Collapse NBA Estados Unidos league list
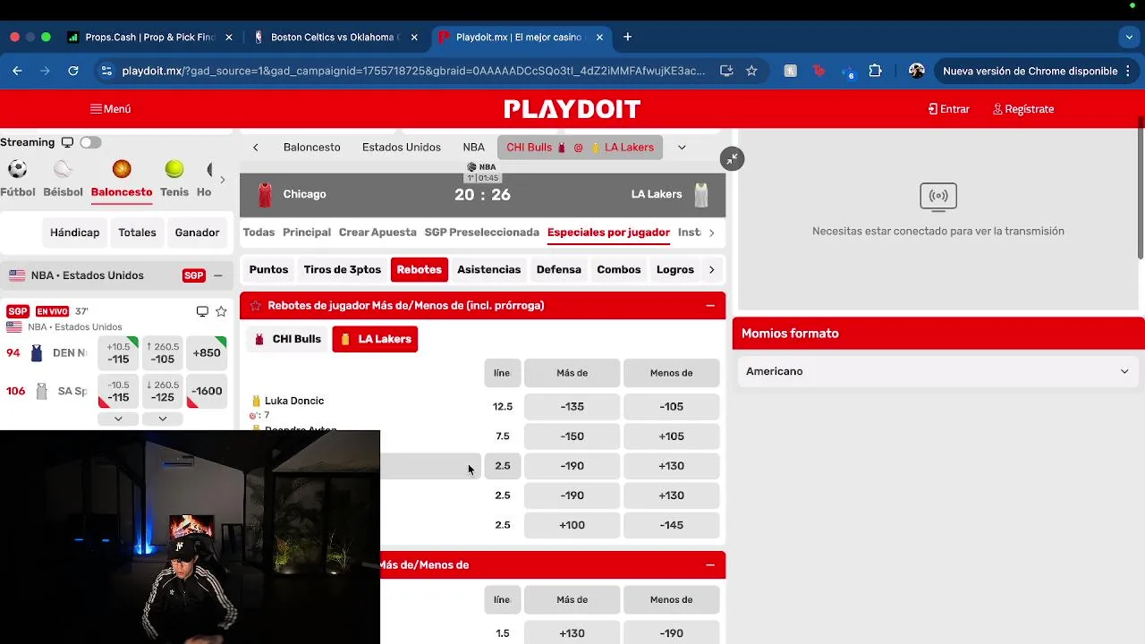 [217, 275]
